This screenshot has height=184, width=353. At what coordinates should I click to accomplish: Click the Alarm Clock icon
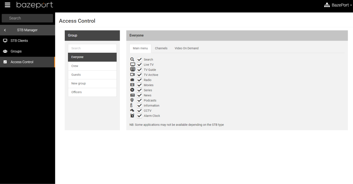pos(132,116)
